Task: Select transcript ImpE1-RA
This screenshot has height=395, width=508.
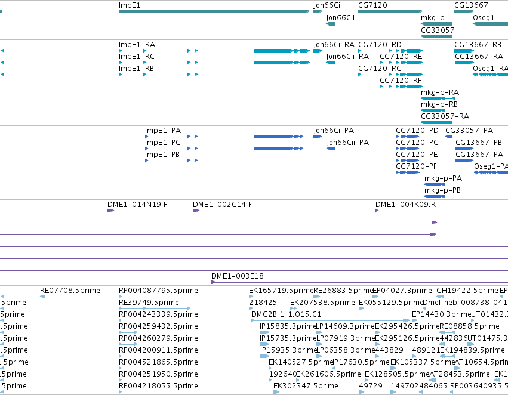Action: [214, 51]
